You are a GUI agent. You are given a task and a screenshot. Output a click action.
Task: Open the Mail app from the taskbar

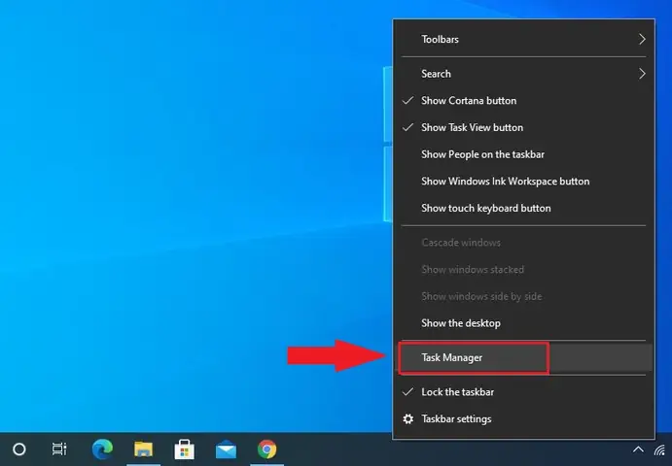coord(226,449)
